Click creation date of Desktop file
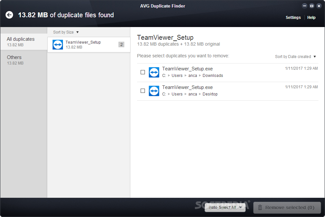 click(302, 87)
